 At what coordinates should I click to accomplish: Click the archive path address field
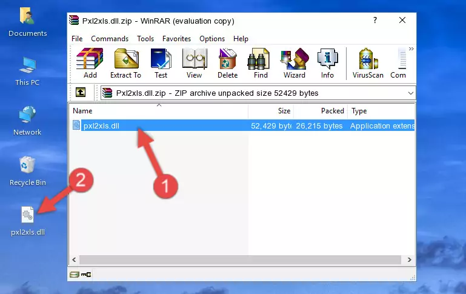click(258, 93)
